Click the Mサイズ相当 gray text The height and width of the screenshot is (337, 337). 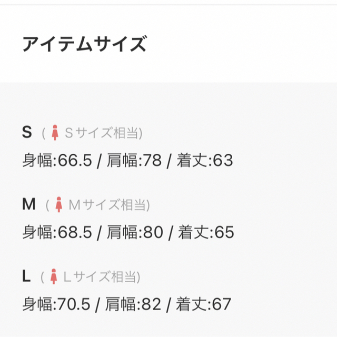(107, 205)
